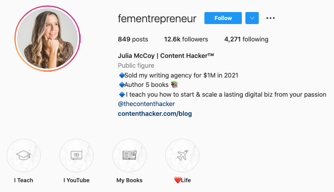The width and height of the screenshot is (334, 192).
Task: Click the stacked books emoji in bio
Action: click(x=175, y=85)
